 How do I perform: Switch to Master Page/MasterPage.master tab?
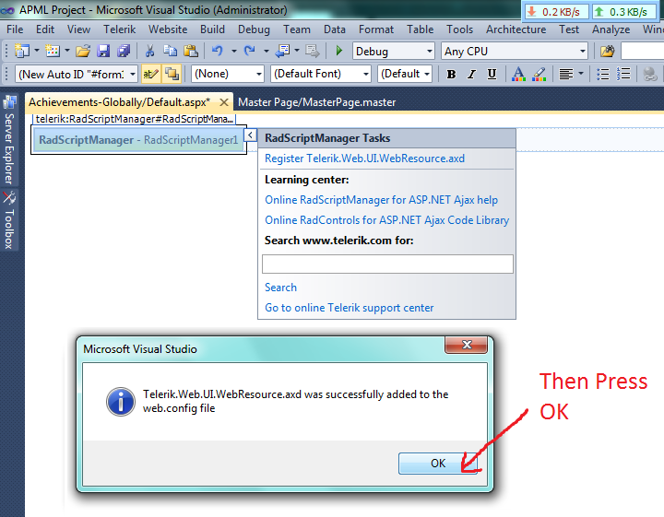[316, 102]
